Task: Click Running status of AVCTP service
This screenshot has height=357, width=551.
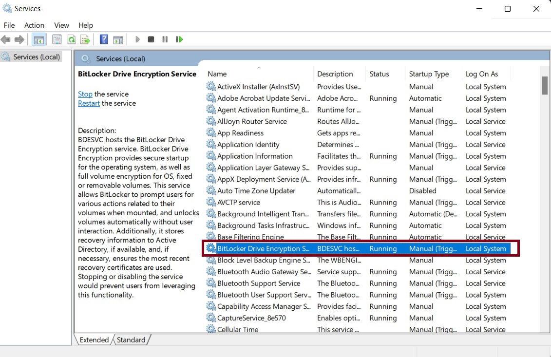Action: 383,203
